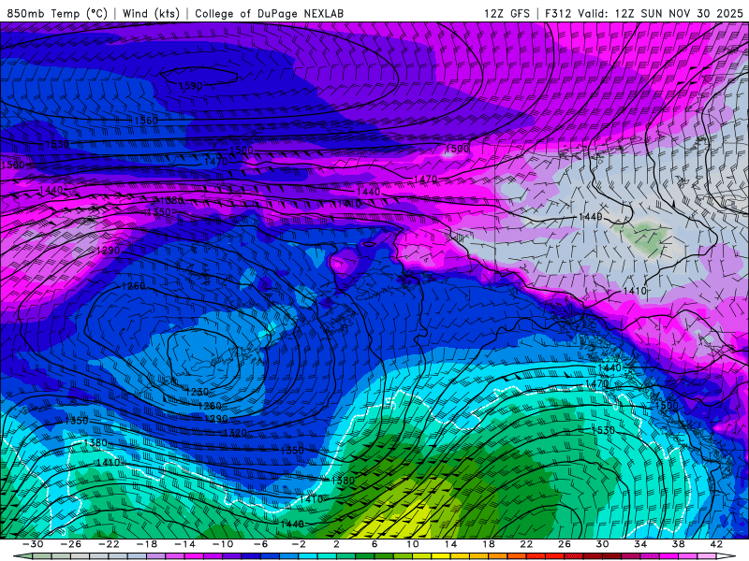Screen dimensions: 749x561
Task: Select the "Wind (kts)" header label
Action: click(151, 13)
